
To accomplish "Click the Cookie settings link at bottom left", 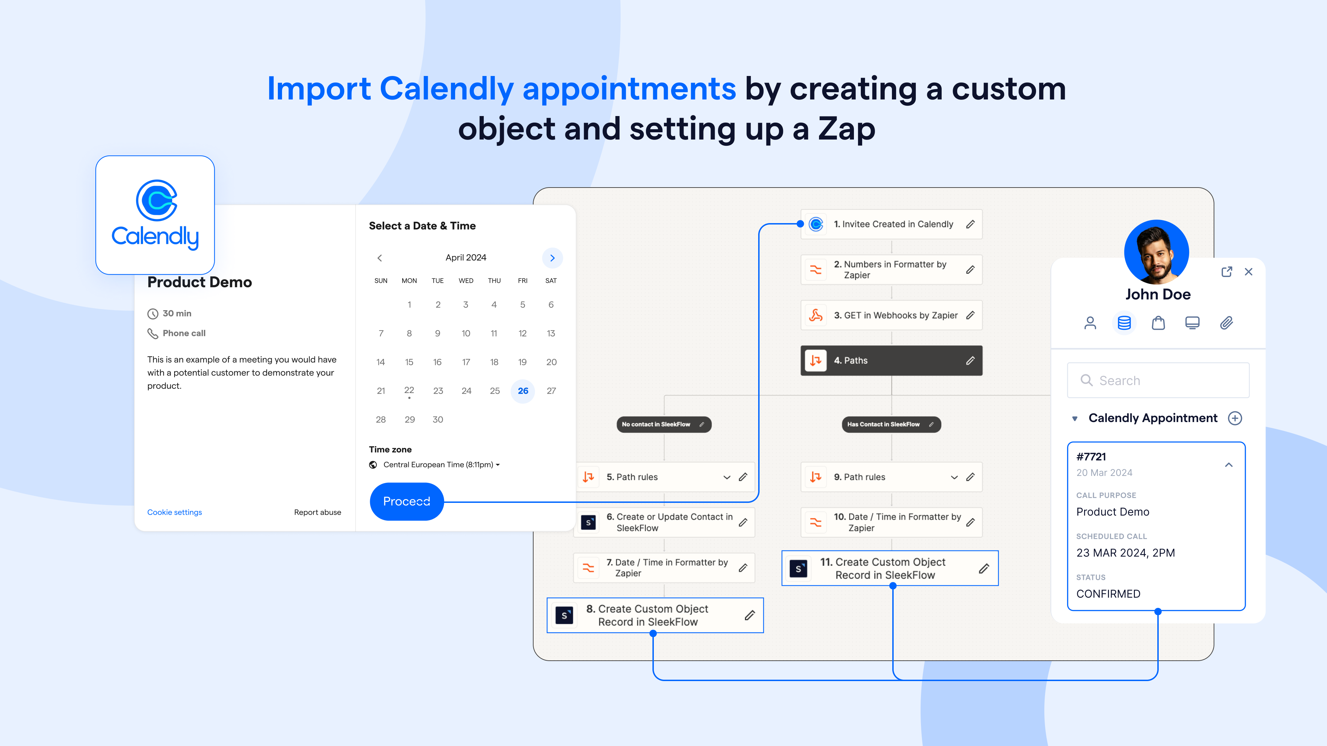I will (x=174, y=511).
